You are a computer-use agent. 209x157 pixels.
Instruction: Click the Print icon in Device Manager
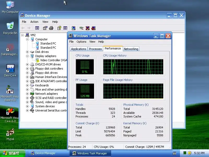(x=51, y=28)
